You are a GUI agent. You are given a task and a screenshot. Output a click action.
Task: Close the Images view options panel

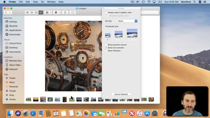104,8
